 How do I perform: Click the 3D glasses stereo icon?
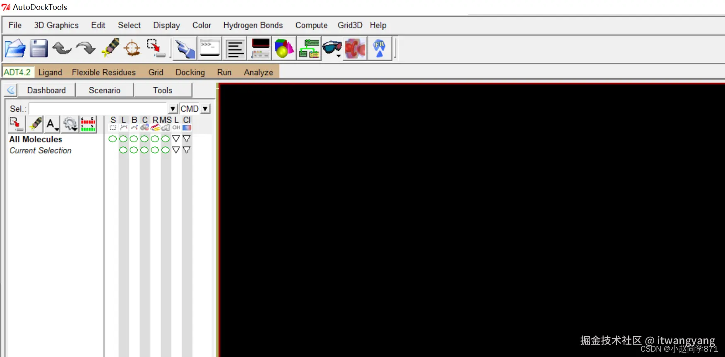pyautogui.click(x=332, y=48)
